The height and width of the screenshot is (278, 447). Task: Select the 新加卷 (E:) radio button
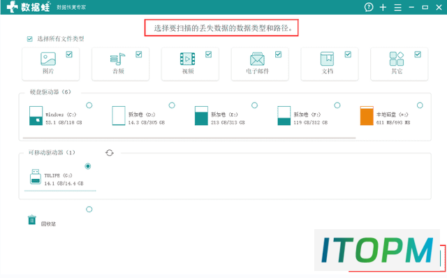coord(254,105)
